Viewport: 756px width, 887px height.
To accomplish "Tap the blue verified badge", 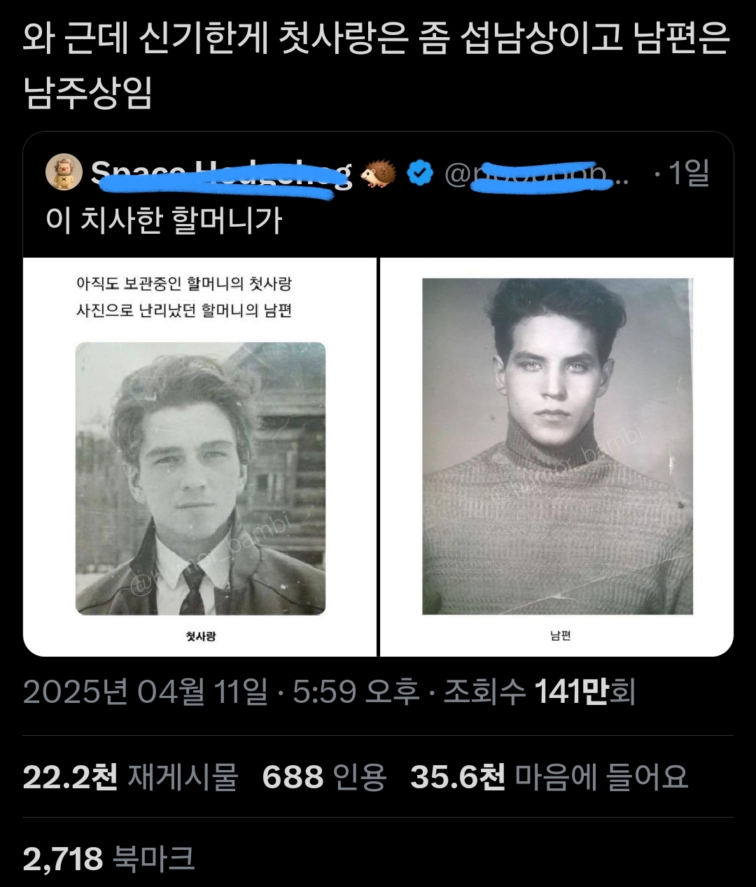I will pyautogui.click(x=420, y=173).
